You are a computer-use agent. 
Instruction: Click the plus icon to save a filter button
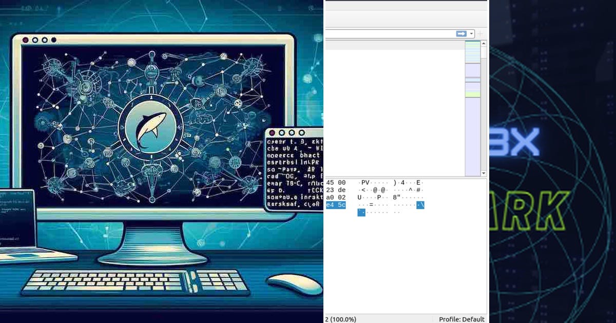pos(479,34)
